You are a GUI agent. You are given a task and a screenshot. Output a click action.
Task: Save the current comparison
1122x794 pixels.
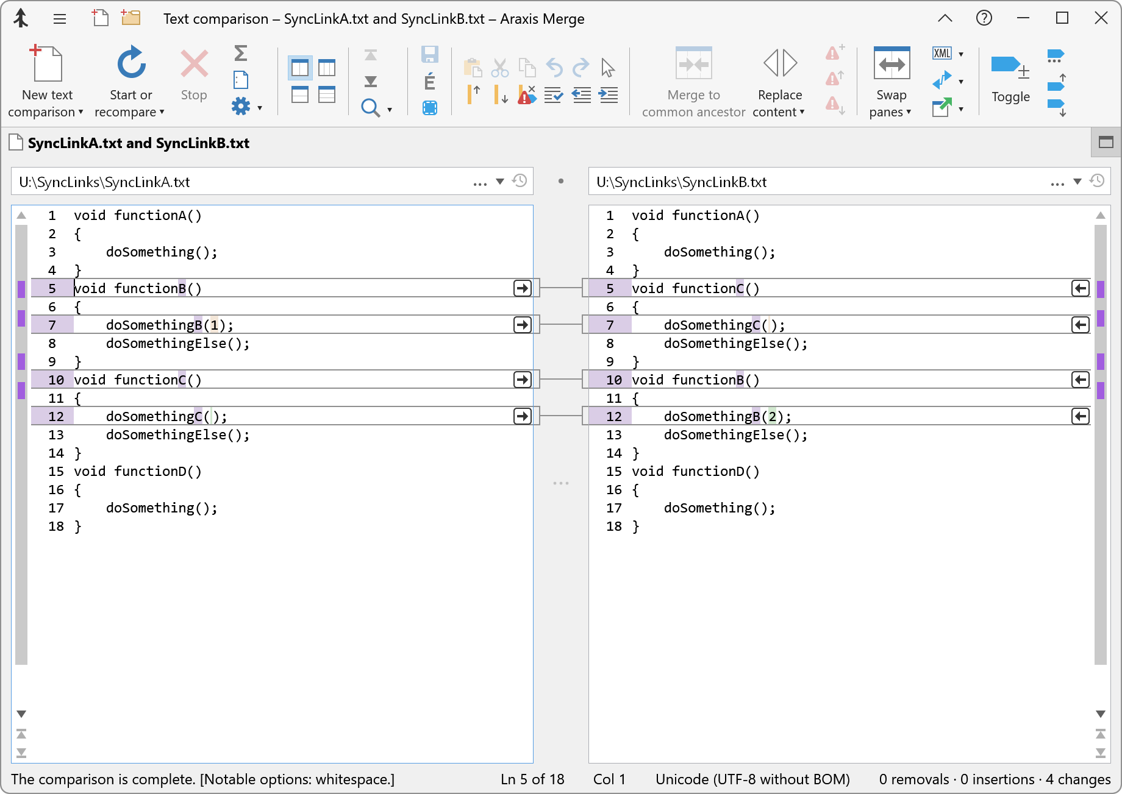pos(429,54)
